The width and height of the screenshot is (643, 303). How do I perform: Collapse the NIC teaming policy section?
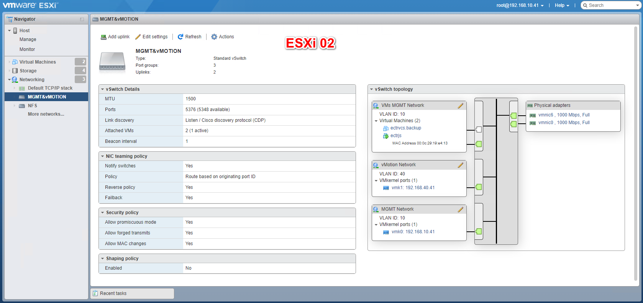click(x=103, y=156)
